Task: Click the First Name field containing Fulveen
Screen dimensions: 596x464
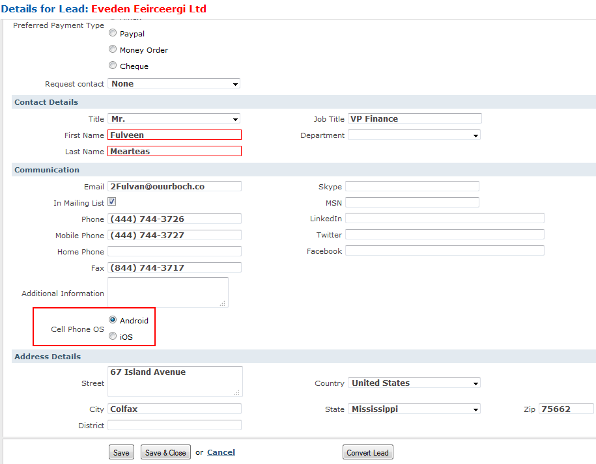Action: tap(175, 135)
